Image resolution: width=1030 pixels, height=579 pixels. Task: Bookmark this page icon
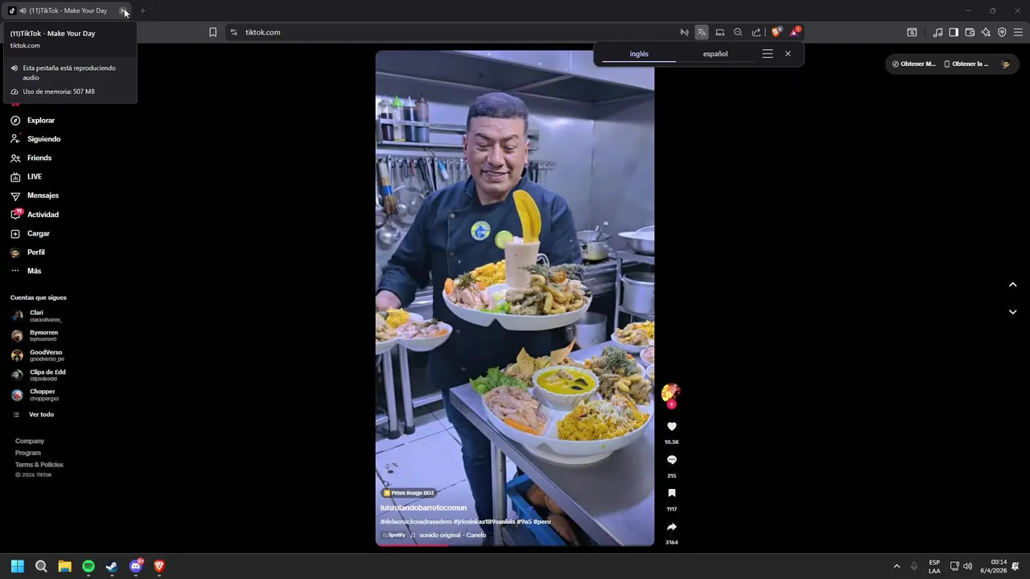[x=213, y=32]
